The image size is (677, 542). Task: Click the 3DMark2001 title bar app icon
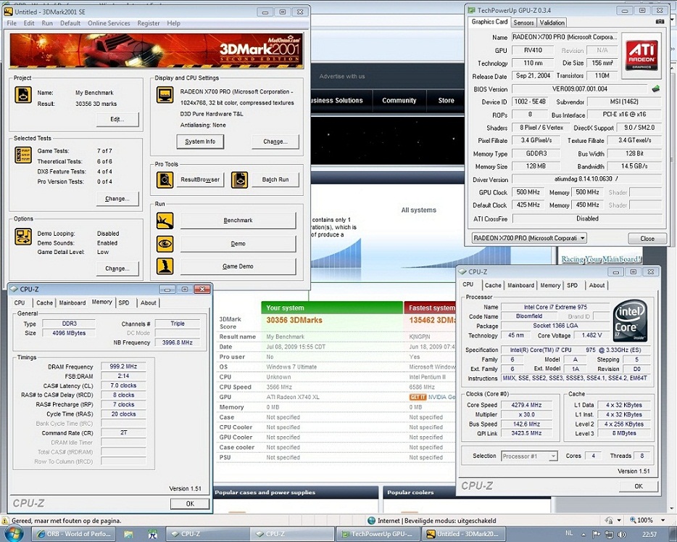pos(9,12)
